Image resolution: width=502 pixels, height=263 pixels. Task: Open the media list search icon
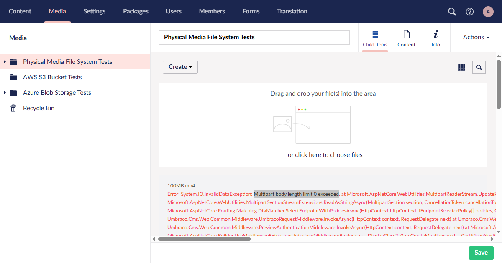[x=479, y=67]
